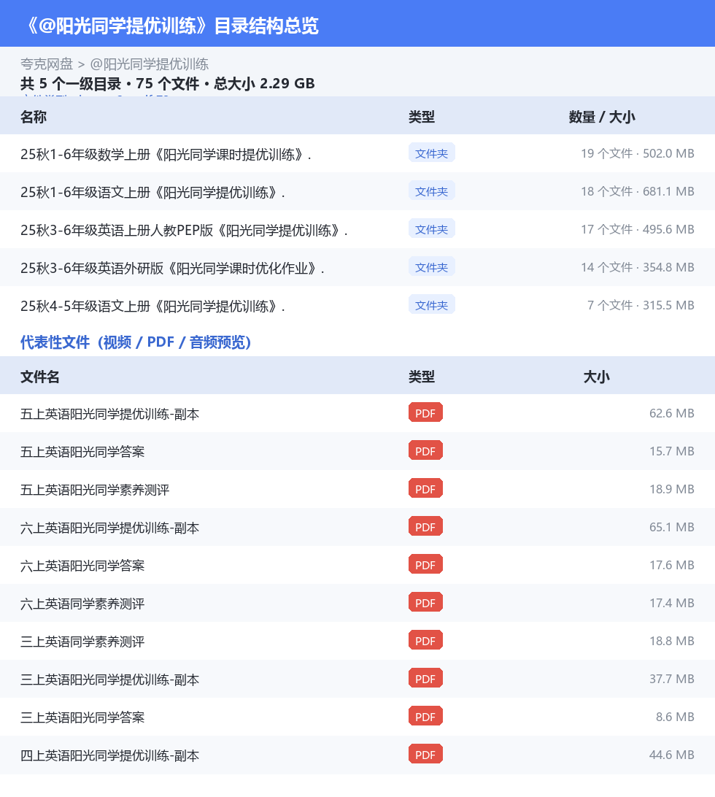Select file 五上英语阳光同学素养测评
The width and height of the screenshot is (715, 797).
(95, 490)
